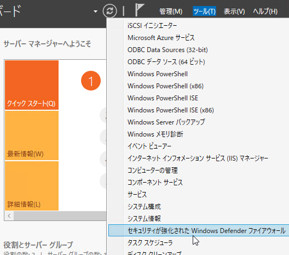Open システム情報

[144, 219]
